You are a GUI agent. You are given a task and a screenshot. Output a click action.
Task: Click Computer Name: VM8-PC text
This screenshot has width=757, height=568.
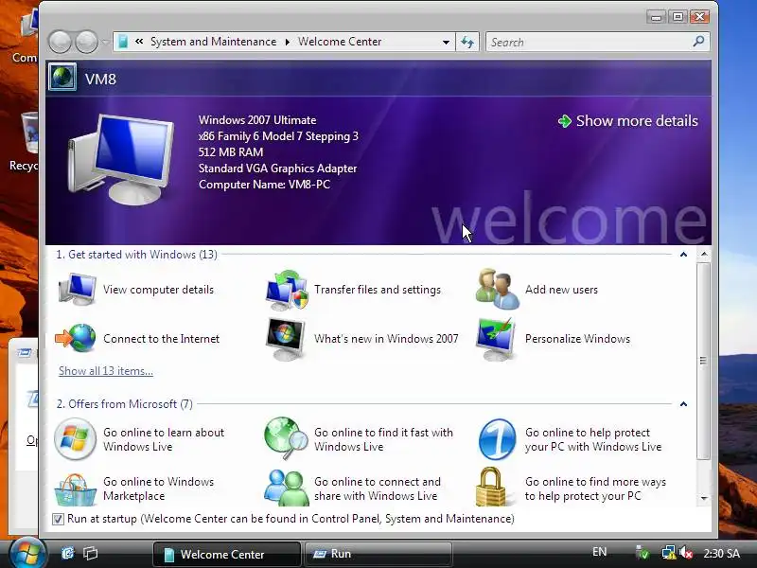tap(264, 185)
